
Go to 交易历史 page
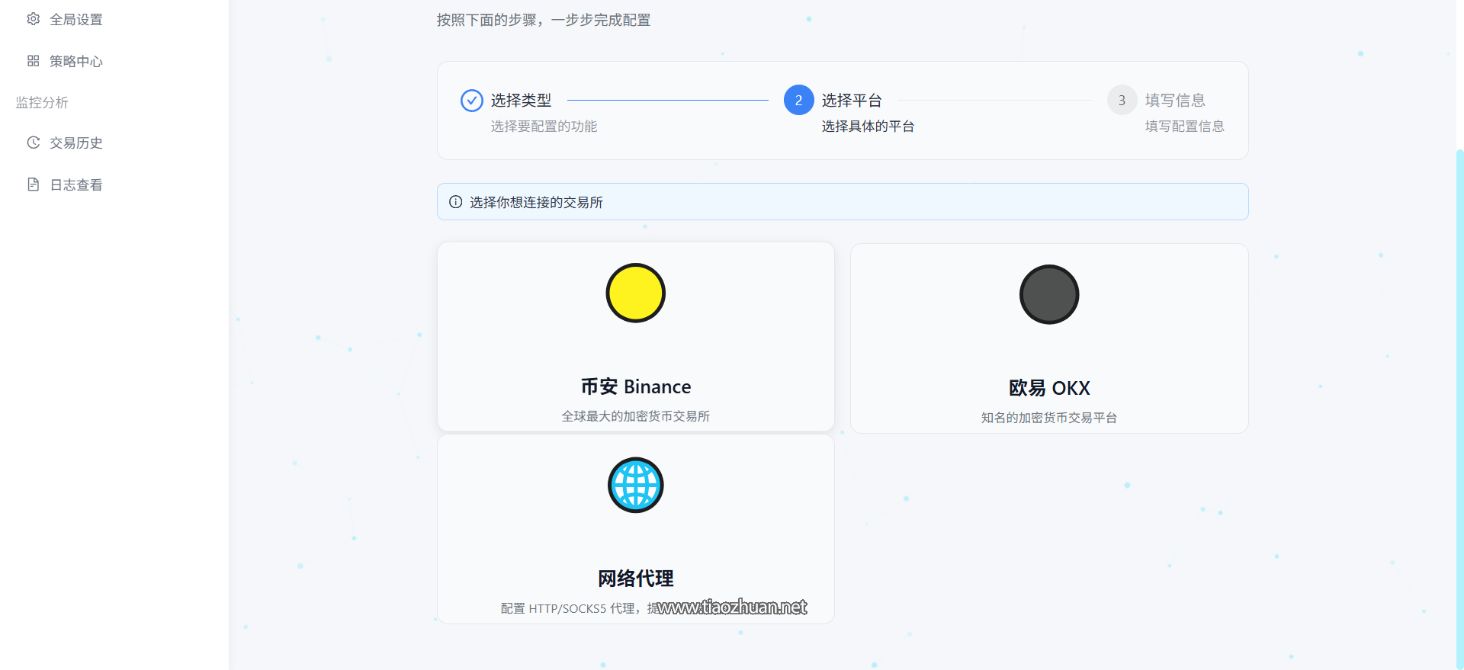(75, 143)
